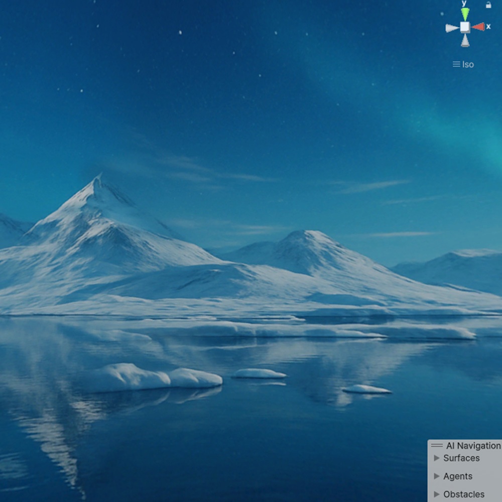Viewport: 502px width, 502px height.
Task: Expand the Agents section in AI Navigation
Action: tap(437, 476)
